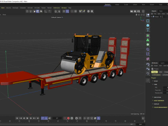Open the Extensions menu
168x126 pixels.
(57, 8)
